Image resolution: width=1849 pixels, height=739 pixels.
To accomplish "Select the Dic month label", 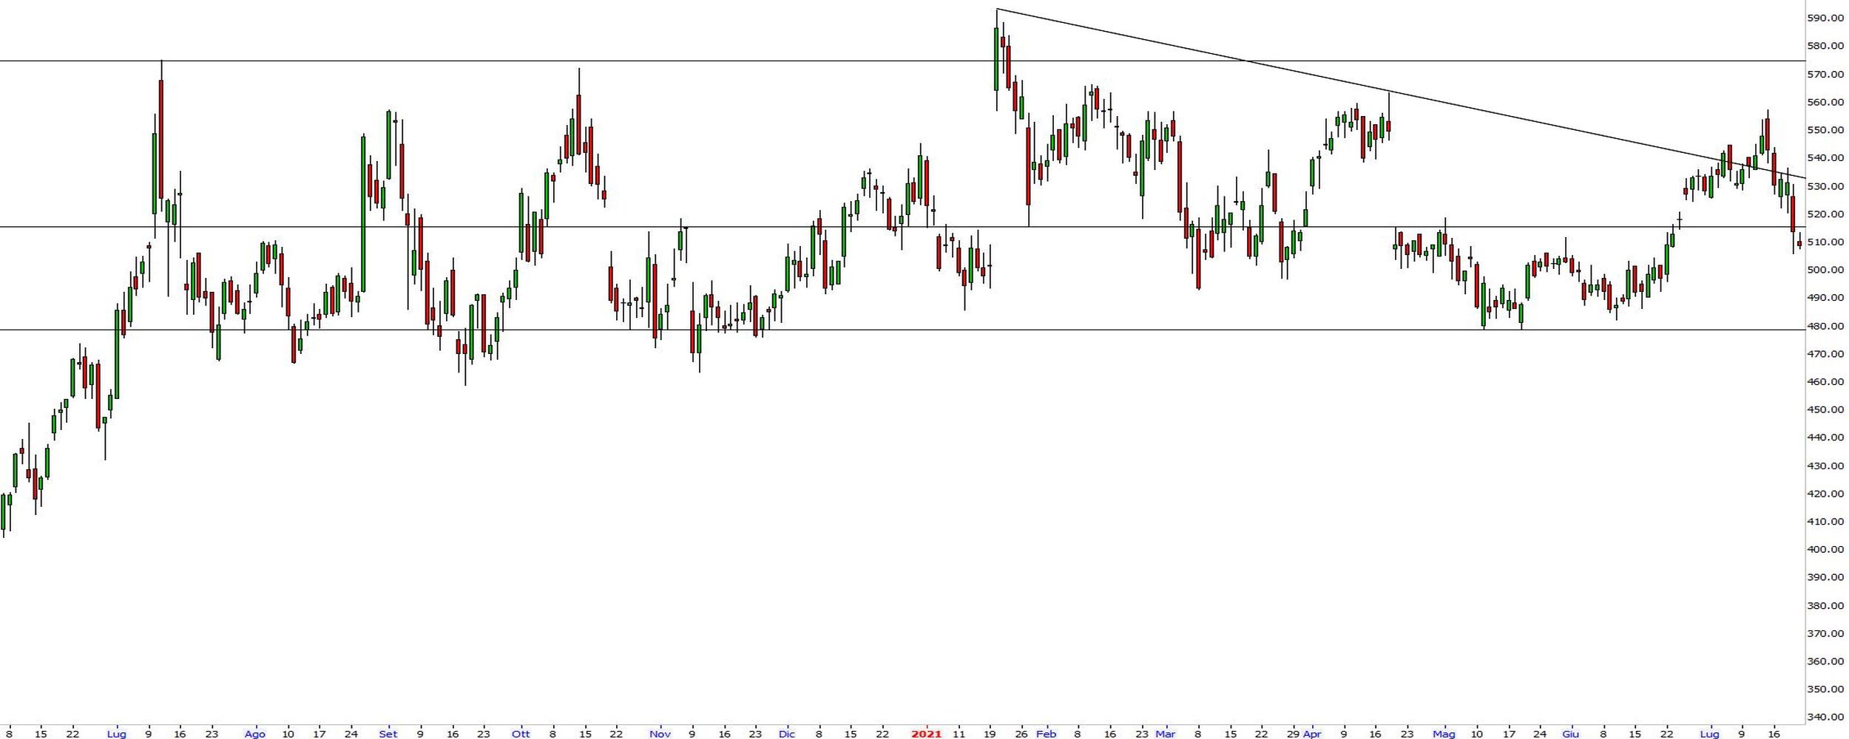I will 786,734.
